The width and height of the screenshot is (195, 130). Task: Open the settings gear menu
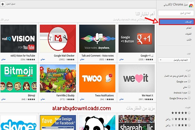[x=3, y=4]
